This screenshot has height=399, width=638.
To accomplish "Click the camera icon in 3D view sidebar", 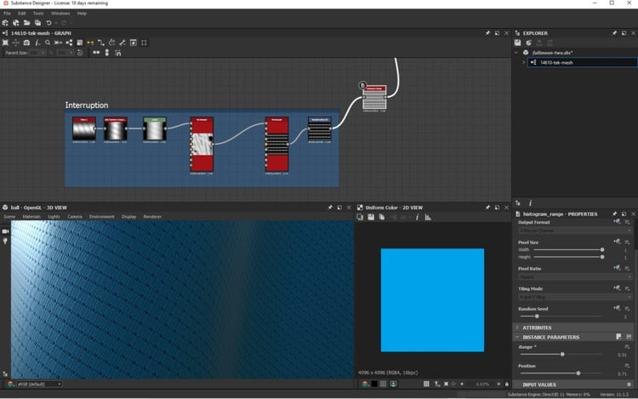I will tap(5, 231).
